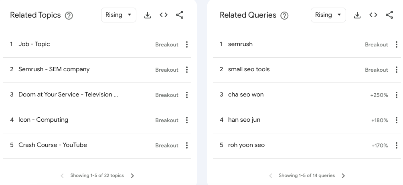Select Semrush - SEM company topic
403x185 pixels.
pyautogui.click(x=97, y=70)
